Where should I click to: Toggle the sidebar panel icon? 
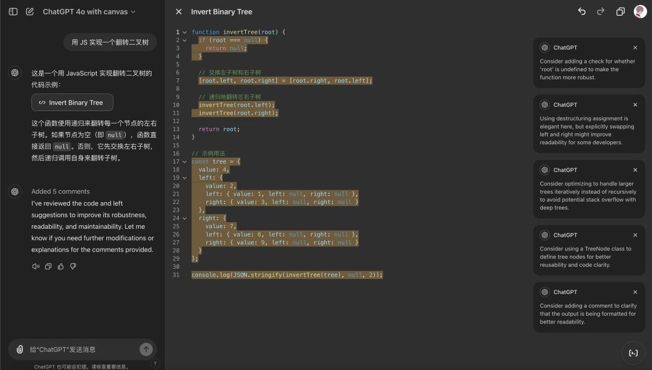[13, 11]
